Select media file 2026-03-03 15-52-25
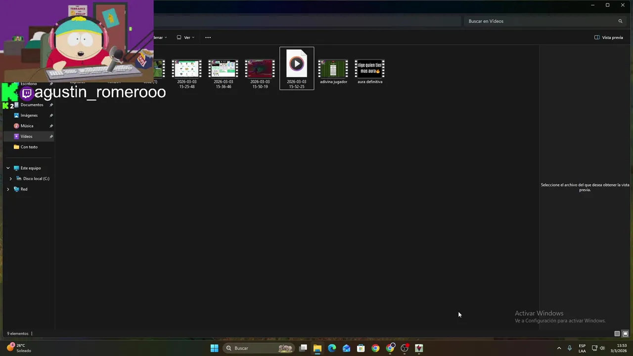Viewport: 633px width, 356px height. 297,68
